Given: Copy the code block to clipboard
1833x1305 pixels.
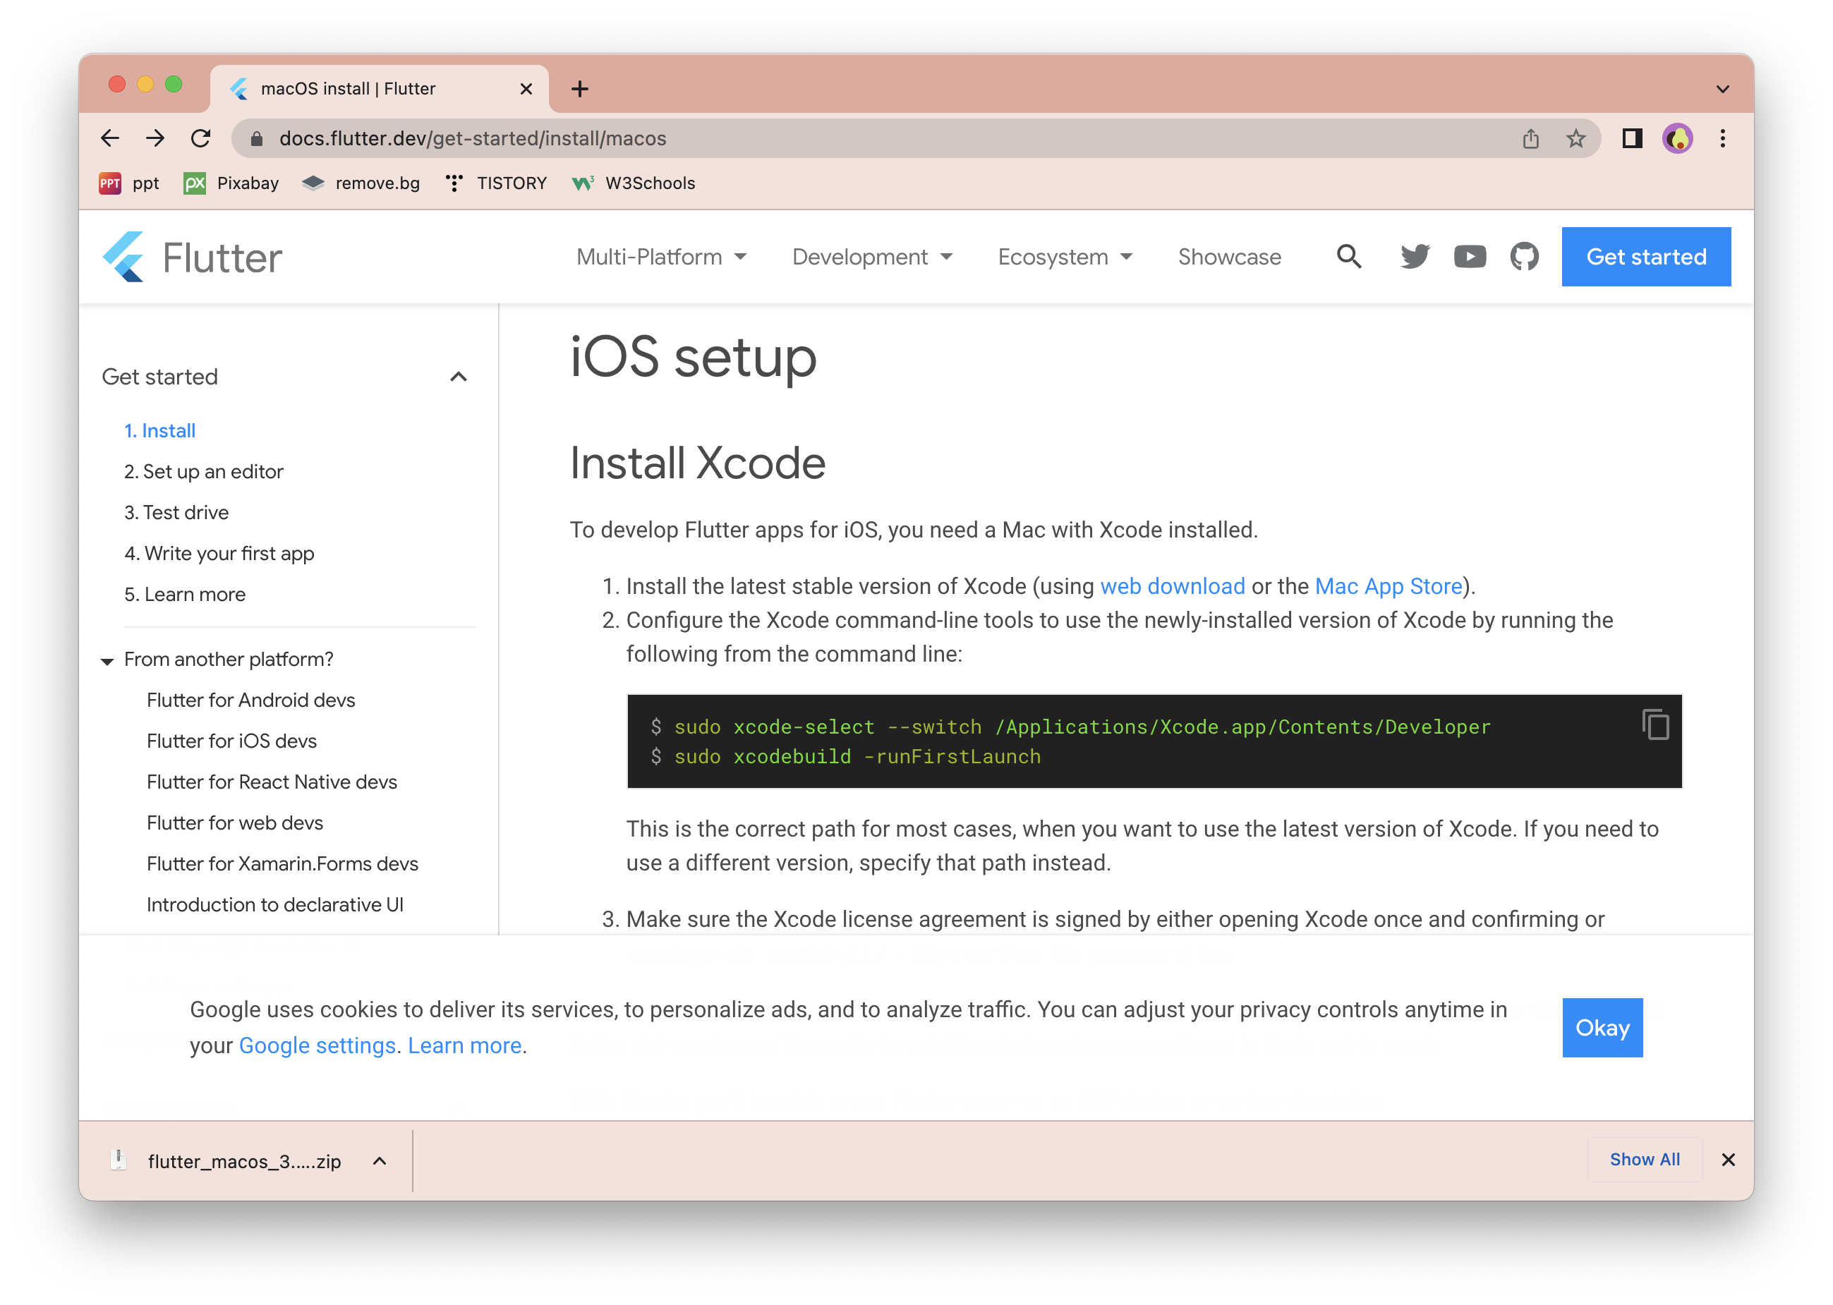Looking at the screenshot, I should (x=1655, y=725).
